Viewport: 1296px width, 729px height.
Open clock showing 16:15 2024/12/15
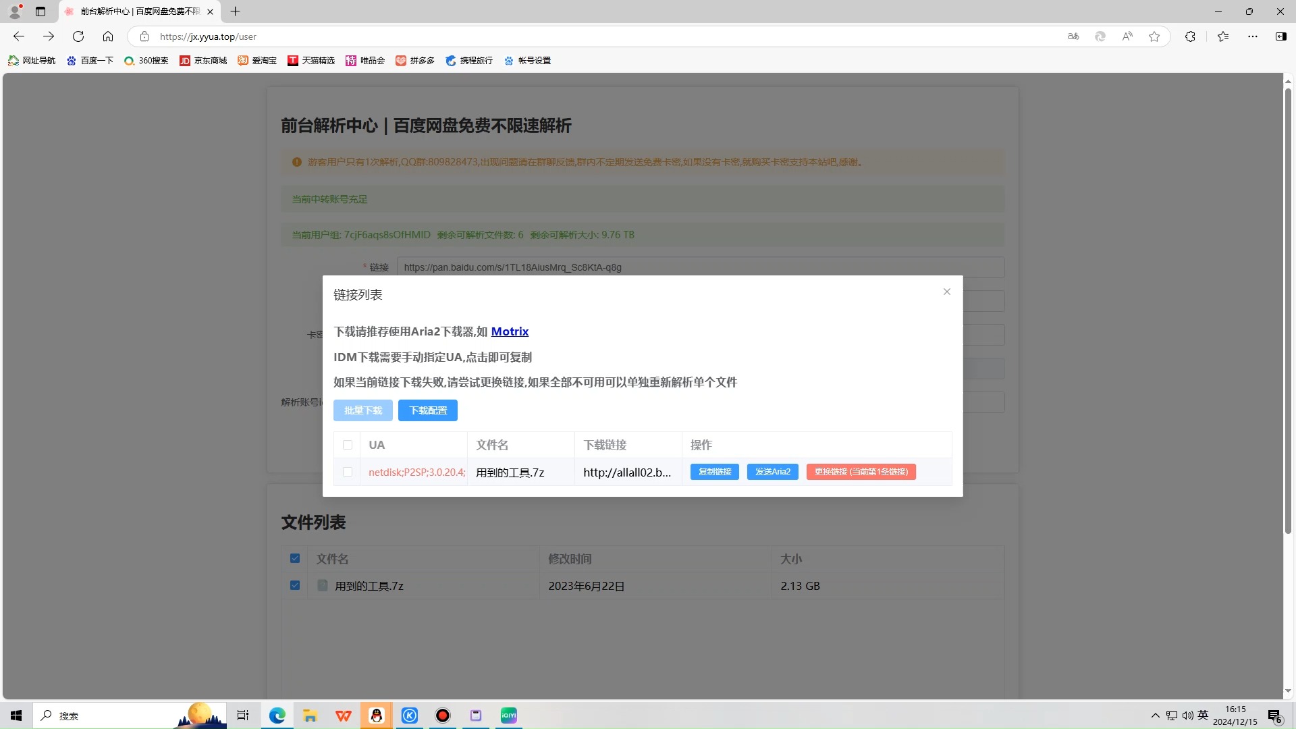pos(1235,715)
